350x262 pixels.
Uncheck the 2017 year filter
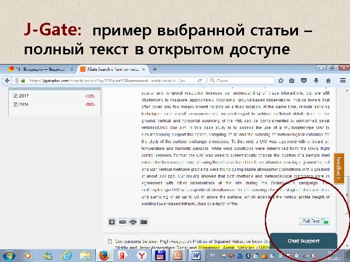pos(15,96)
